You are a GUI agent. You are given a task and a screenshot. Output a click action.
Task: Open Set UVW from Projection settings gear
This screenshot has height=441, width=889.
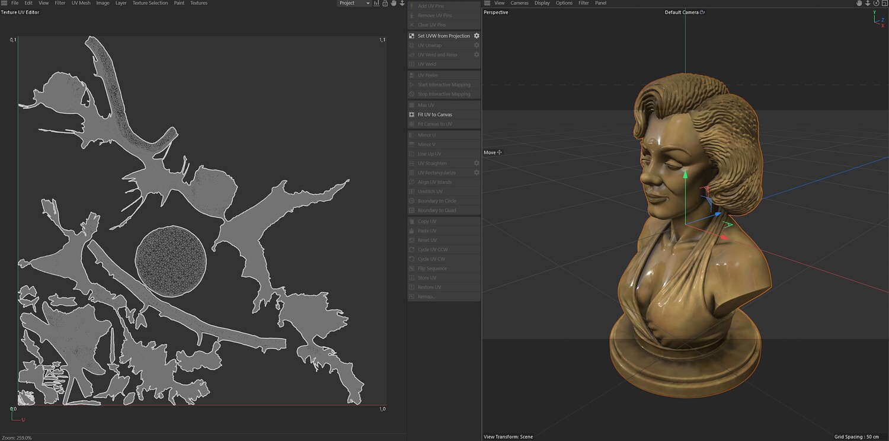(477, 36)
